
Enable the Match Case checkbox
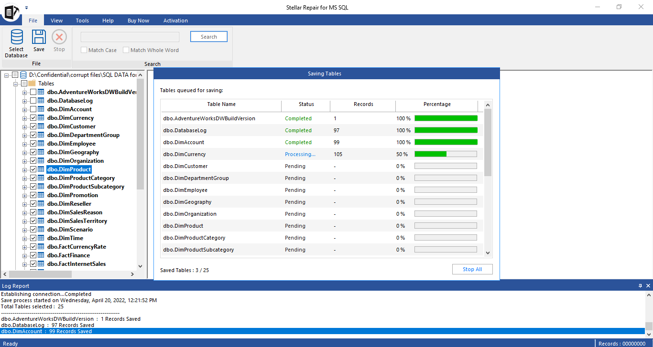pos(84,50)
